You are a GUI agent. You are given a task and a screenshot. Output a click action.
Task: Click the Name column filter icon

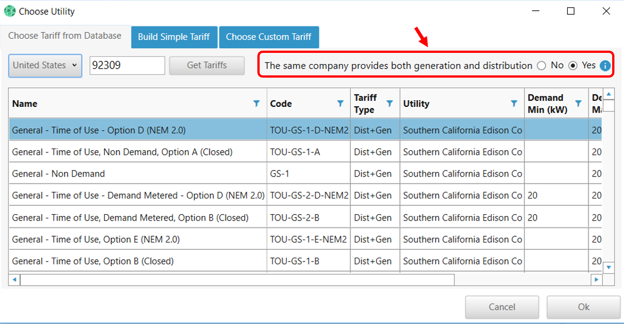pos(257,103)
